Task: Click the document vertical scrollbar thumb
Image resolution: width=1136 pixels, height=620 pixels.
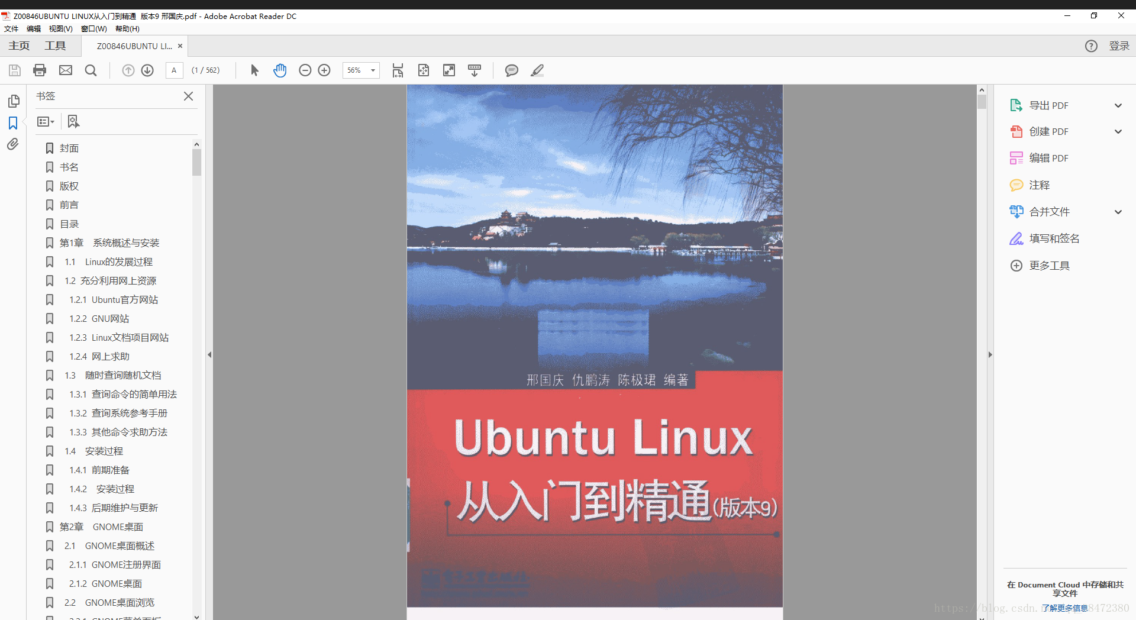Action: (x=982, y=102)
